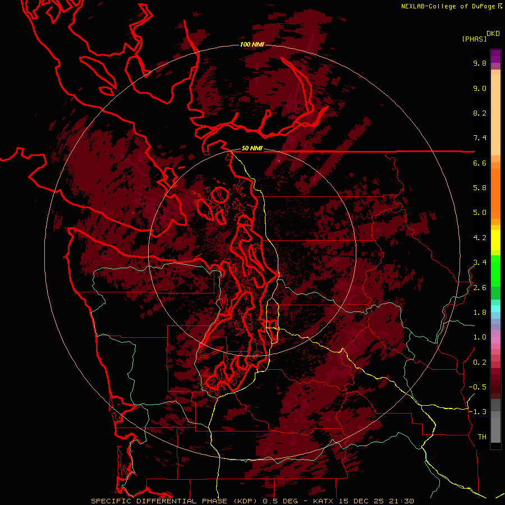Click the 9.8 legend value

480,63
